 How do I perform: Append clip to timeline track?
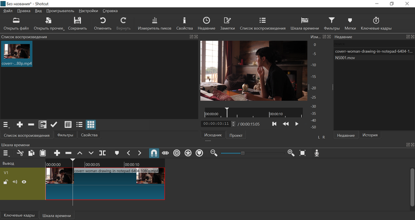coord(57,153)
